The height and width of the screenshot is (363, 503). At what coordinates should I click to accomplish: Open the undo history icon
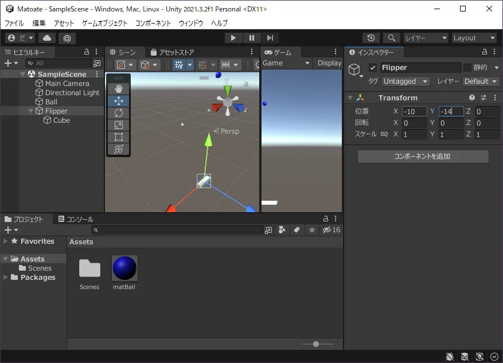click(371, 38)
